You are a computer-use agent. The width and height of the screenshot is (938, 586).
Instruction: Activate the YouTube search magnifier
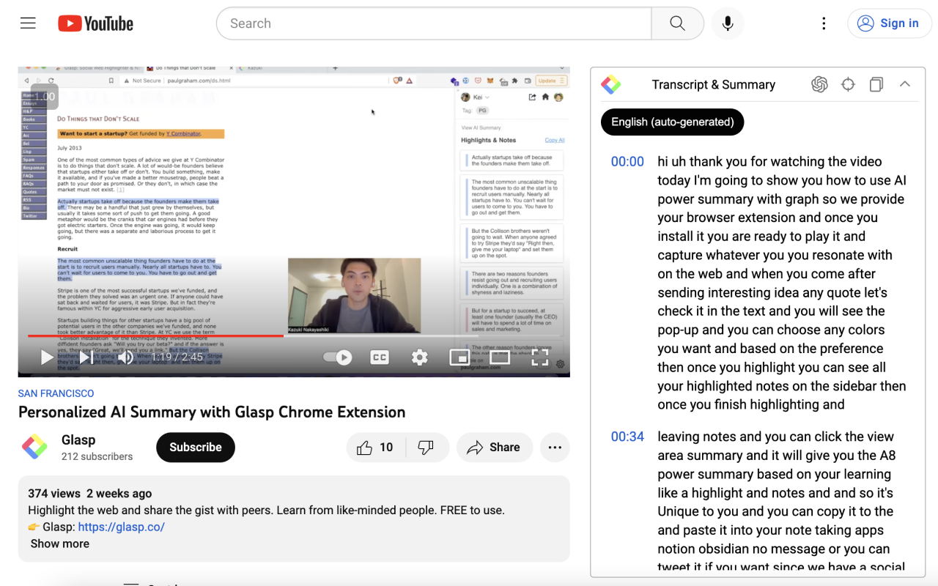[676, 23]
